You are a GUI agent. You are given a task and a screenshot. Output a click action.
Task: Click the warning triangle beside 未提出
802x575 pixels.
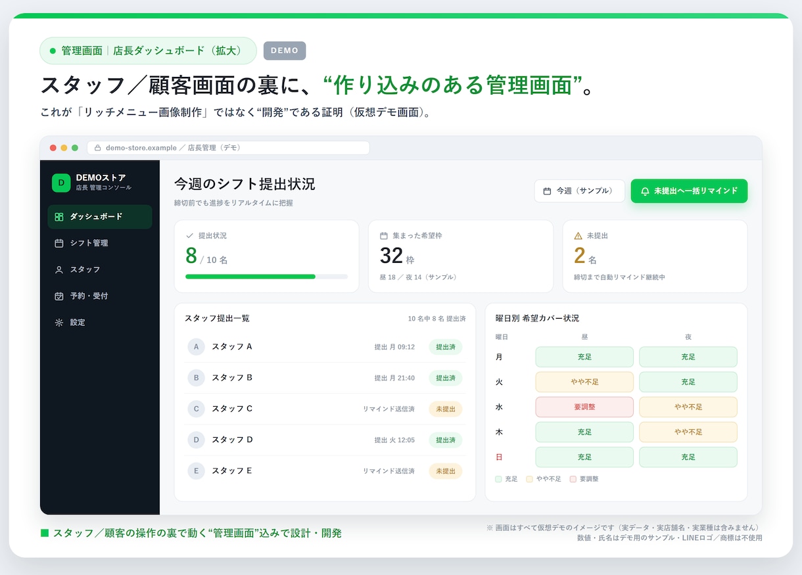coord(578,235)
